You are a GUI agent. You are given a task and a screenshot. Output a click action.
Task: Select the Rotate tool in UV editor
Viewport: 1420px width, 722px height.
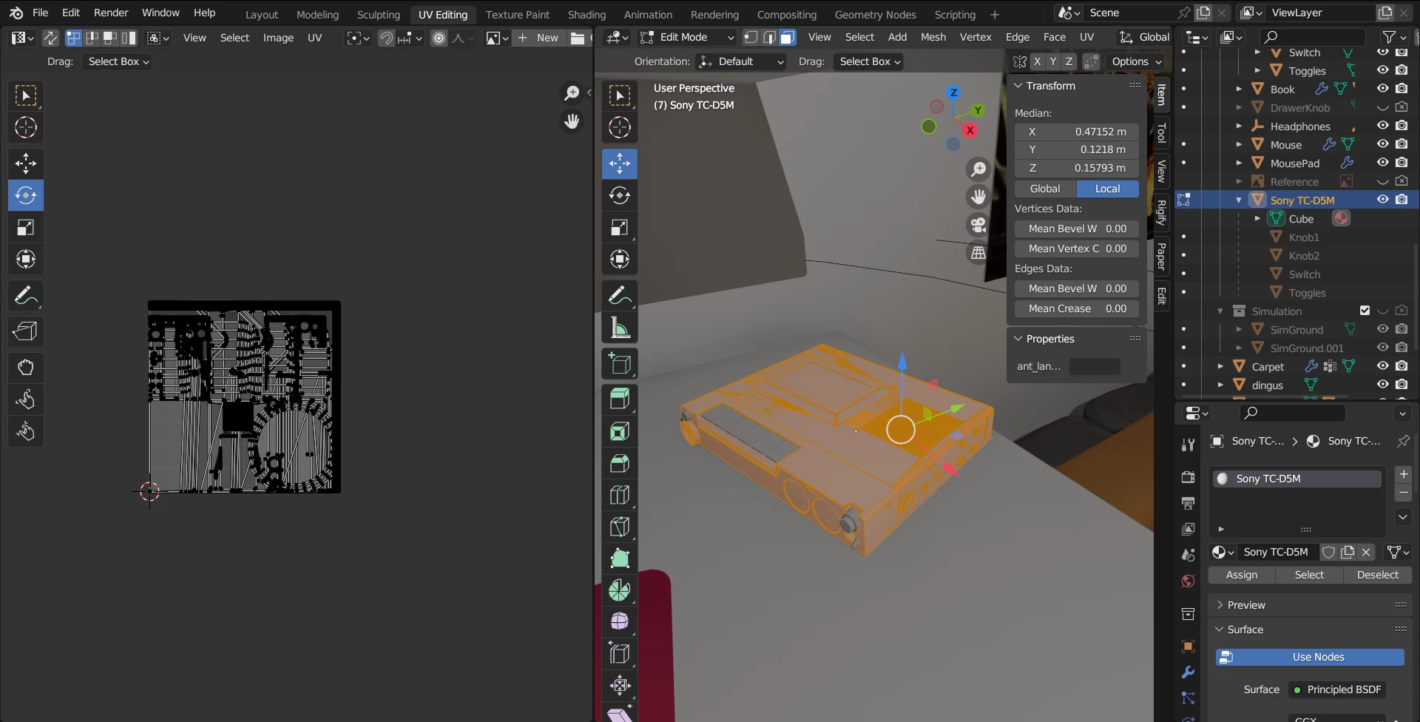26,195
